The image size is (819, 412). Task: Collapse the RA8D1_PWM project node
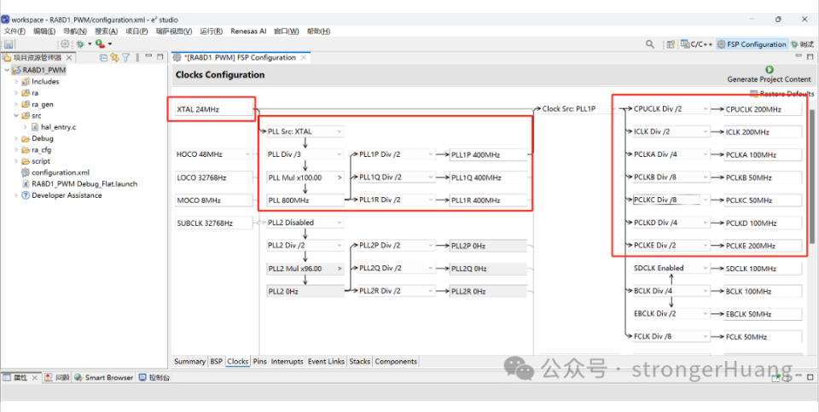click(6, 70)
